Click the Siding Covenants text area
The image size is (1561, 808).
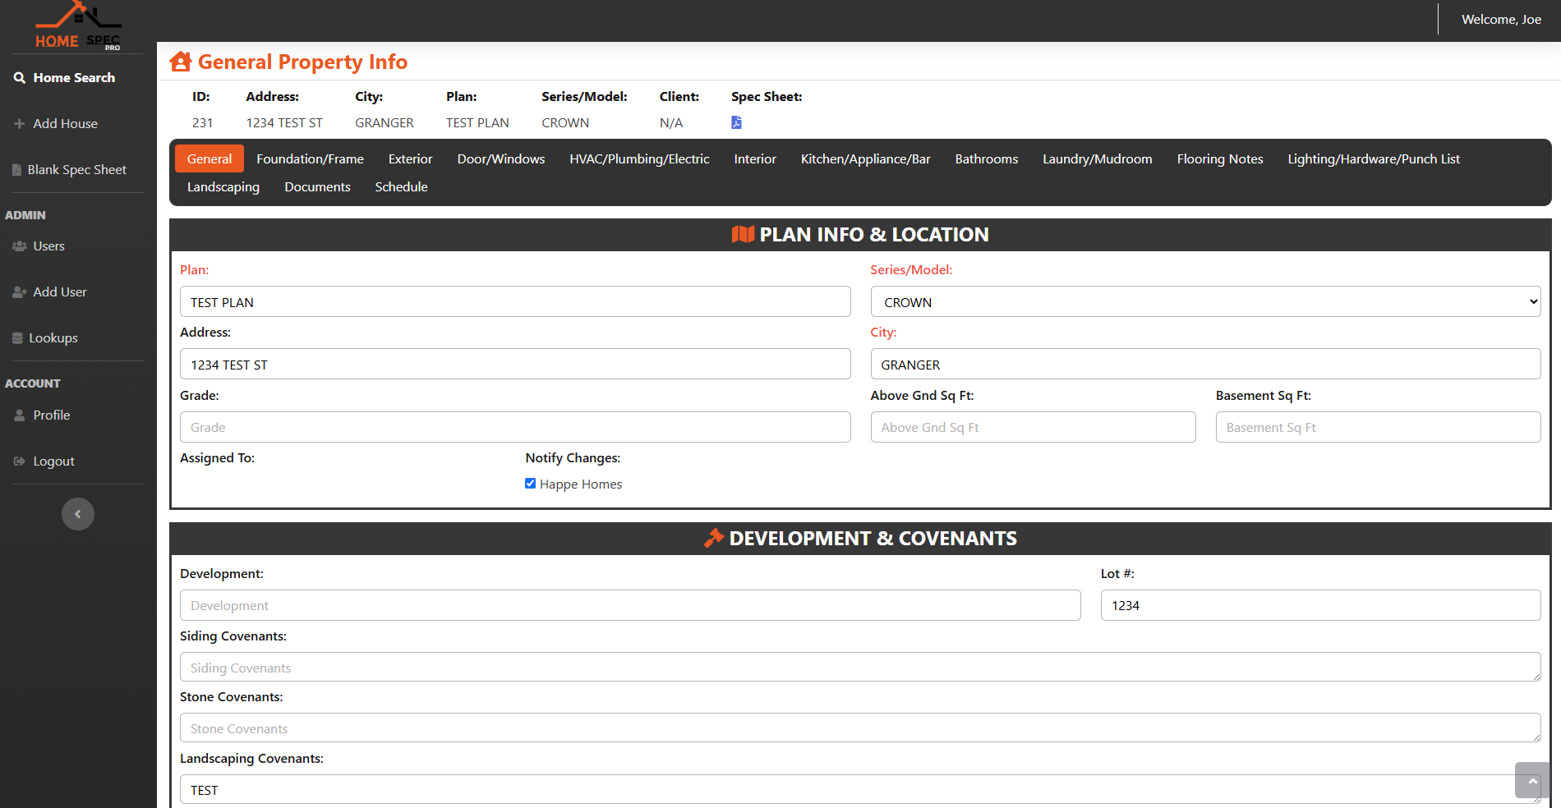pyautogui.click(x=859, y=668)
